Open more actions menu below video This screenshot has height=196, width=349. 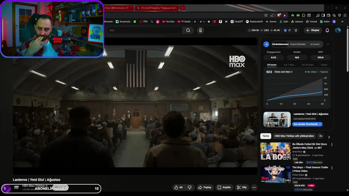pyautogui.click(x=254, y=187)
